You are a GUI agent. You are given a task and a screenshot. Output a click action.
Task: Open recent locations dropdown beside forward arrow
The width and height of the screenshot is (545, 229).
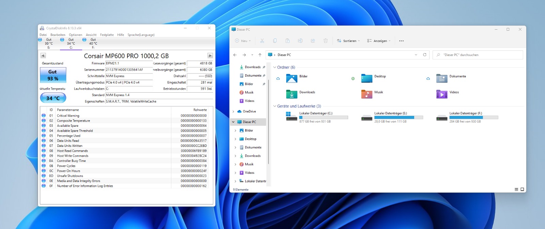click(252, 55)
